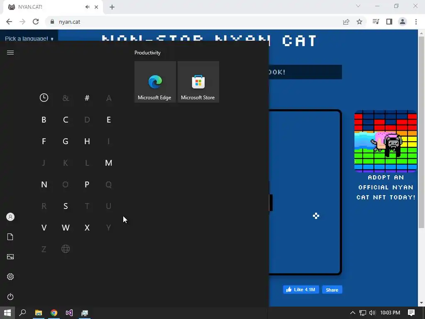This screenshot has width=425, height=319.
Task: Jump to apps starting with N
Action: tap(44, 184)
